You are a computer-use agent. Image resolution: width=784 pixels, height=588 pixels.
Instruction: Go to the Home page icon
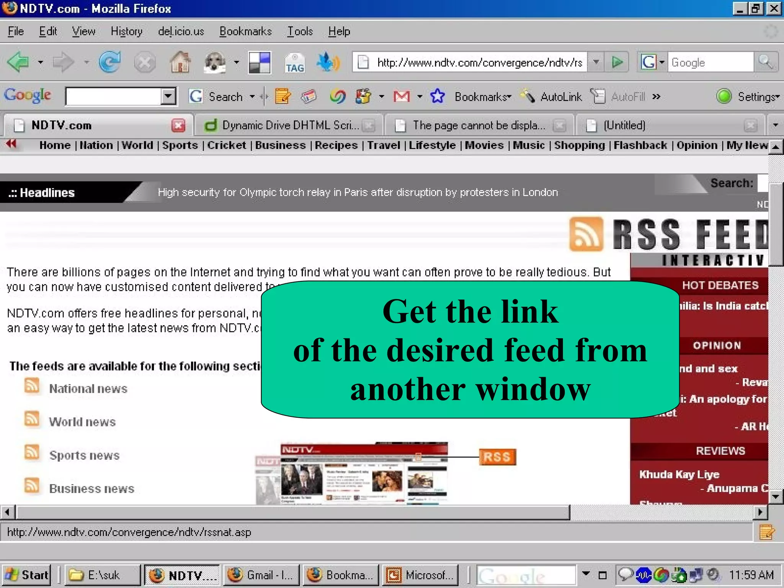point(180,62)
